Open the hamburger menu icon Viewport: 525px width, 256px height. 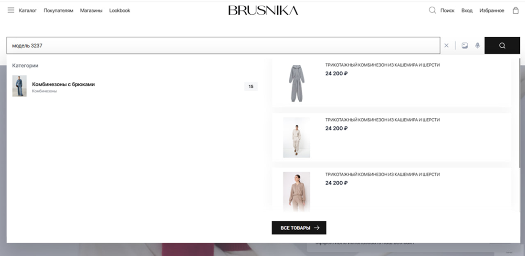coord(10,10)
